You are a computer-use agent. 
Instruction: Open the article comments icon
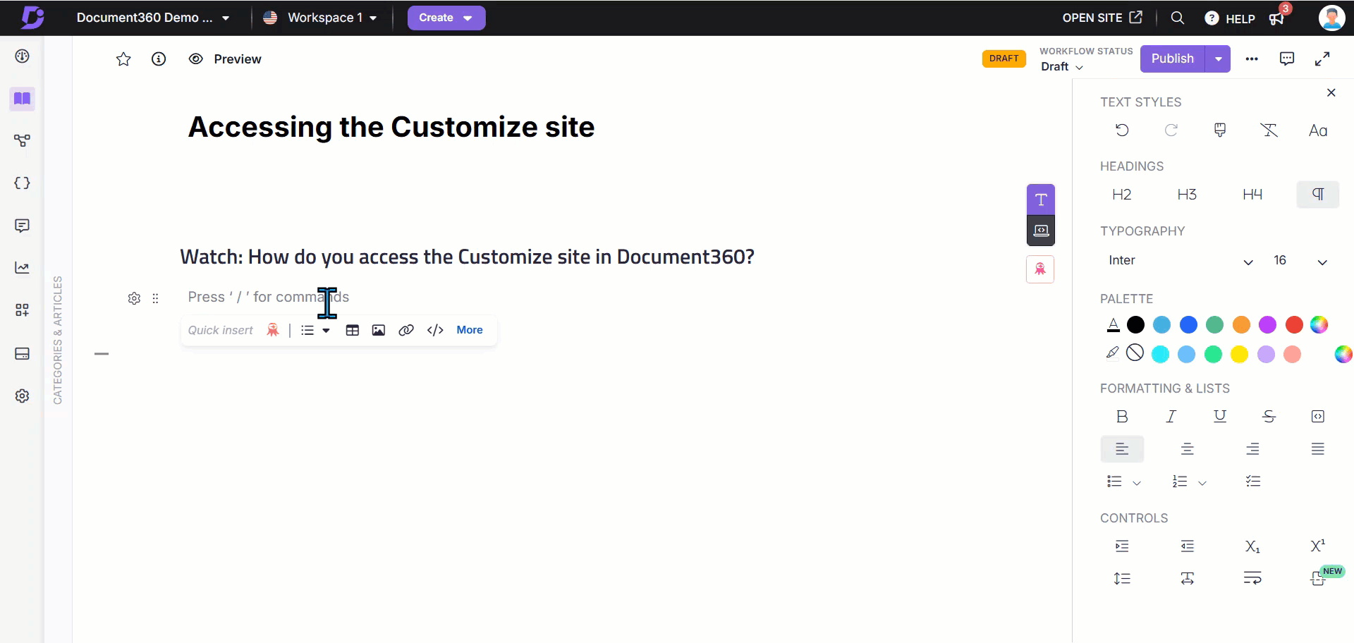pos(1287,59)
